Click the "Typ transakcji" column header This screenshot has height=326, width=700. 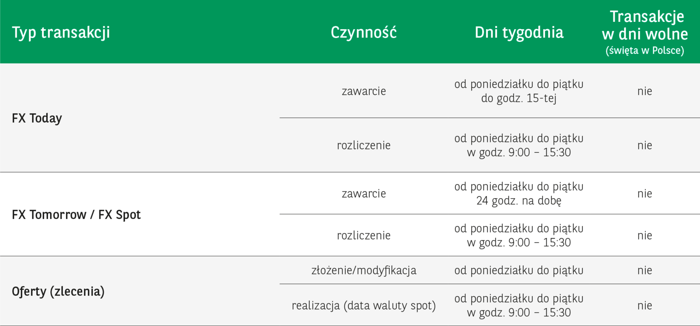(61, 33)
